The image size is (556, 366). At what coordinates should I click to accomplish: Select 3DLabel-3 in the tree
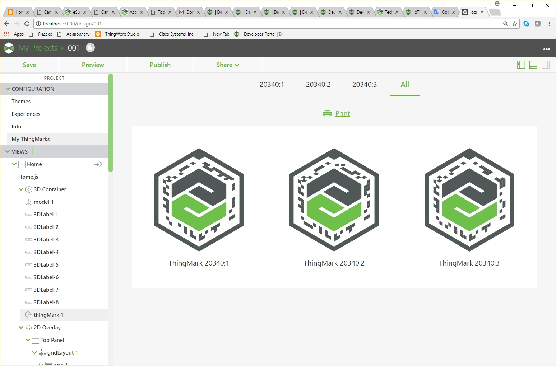tap(46, 240)
